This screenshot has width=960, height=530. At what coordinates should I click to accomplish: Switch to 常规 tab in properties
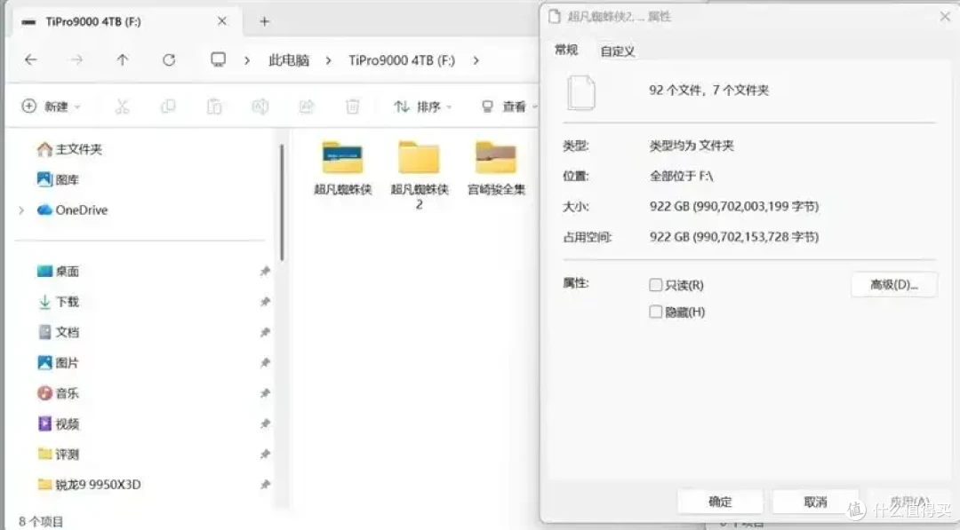[565, 50]
